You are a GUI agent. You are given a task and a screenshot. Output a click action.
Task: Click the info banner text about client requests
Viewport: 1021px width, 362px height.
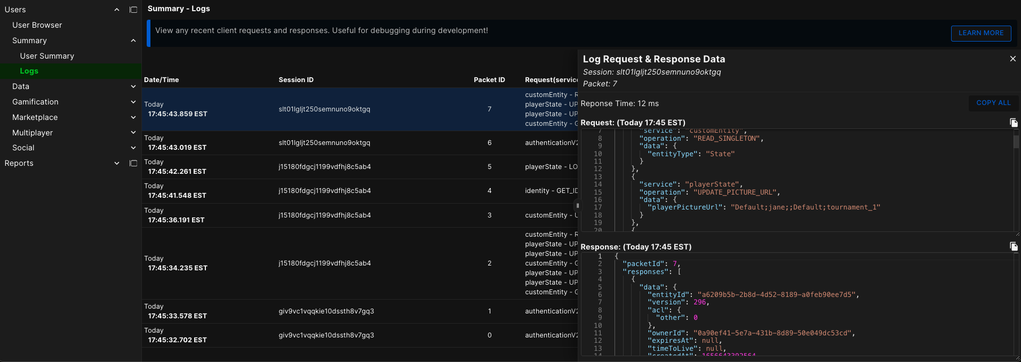click(322, 30)
